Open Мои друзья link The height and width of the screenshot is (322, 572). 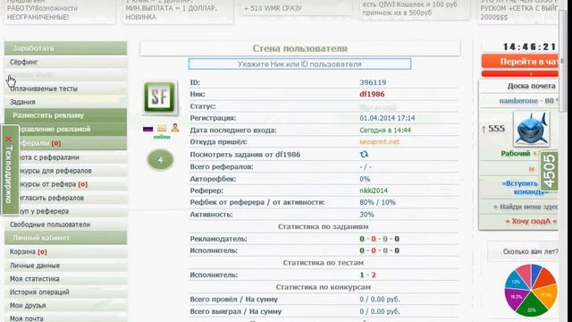coord(65,306)
